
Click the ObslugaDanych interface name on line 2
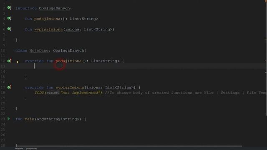click(54, 8)
